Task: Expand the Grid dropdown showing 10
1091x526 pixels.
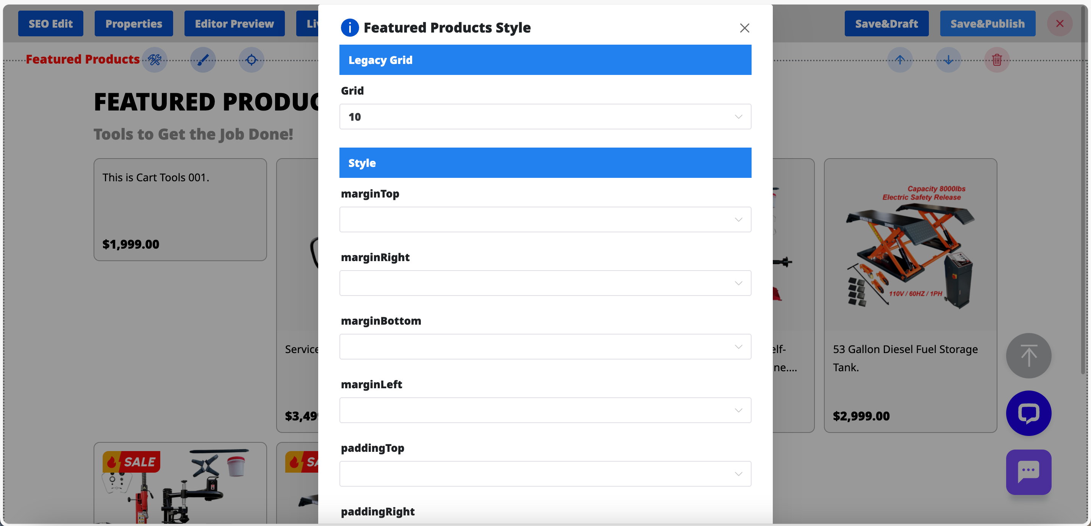Action: coord(545,117)
